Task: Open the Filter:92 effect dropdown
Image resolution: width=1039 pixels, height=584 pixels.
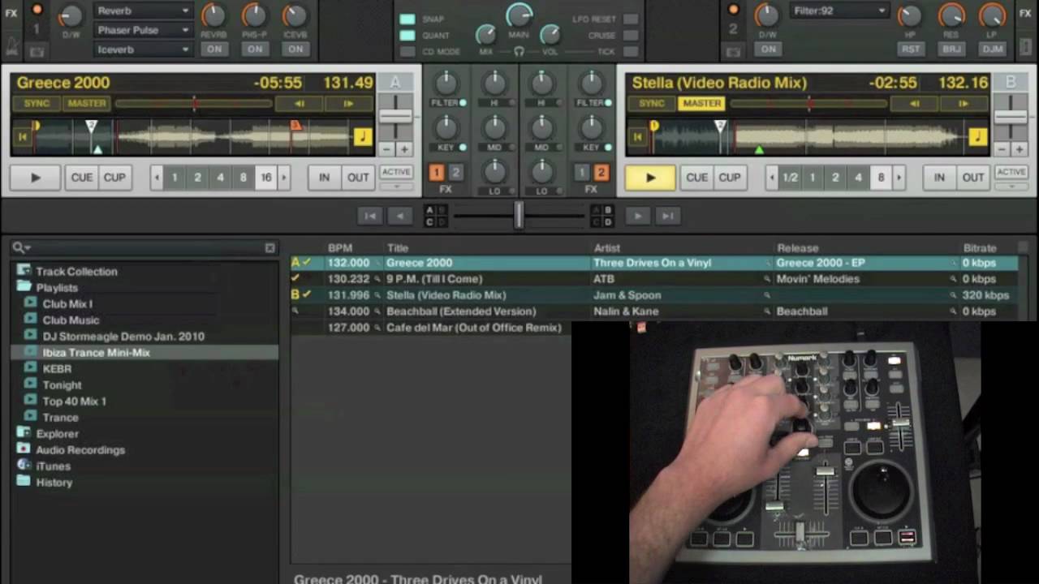Action: coord(839,11)
